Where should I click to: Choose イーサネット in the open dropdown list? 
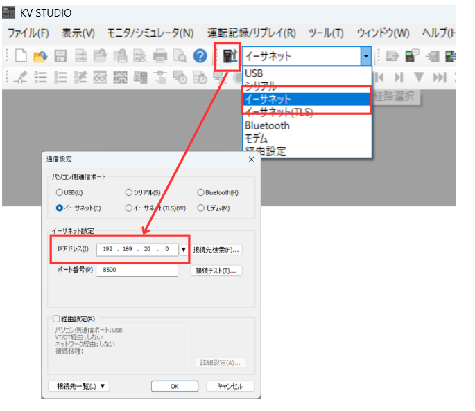307,99
